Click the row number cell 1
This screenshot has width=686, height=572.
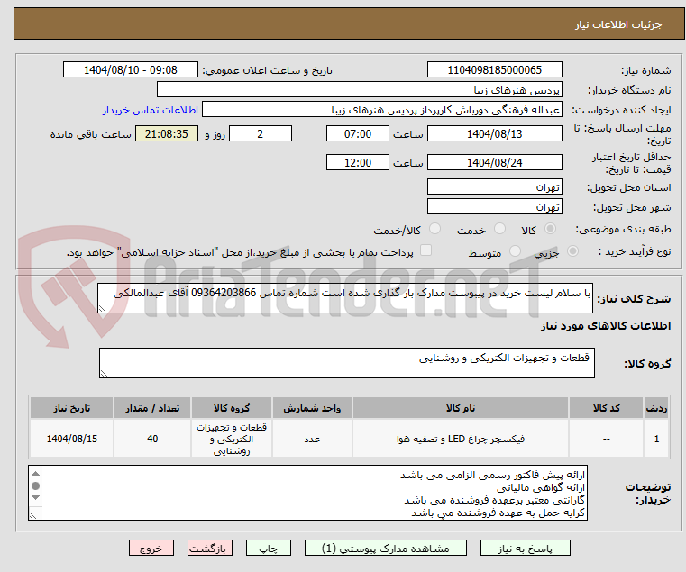point(656,439)
